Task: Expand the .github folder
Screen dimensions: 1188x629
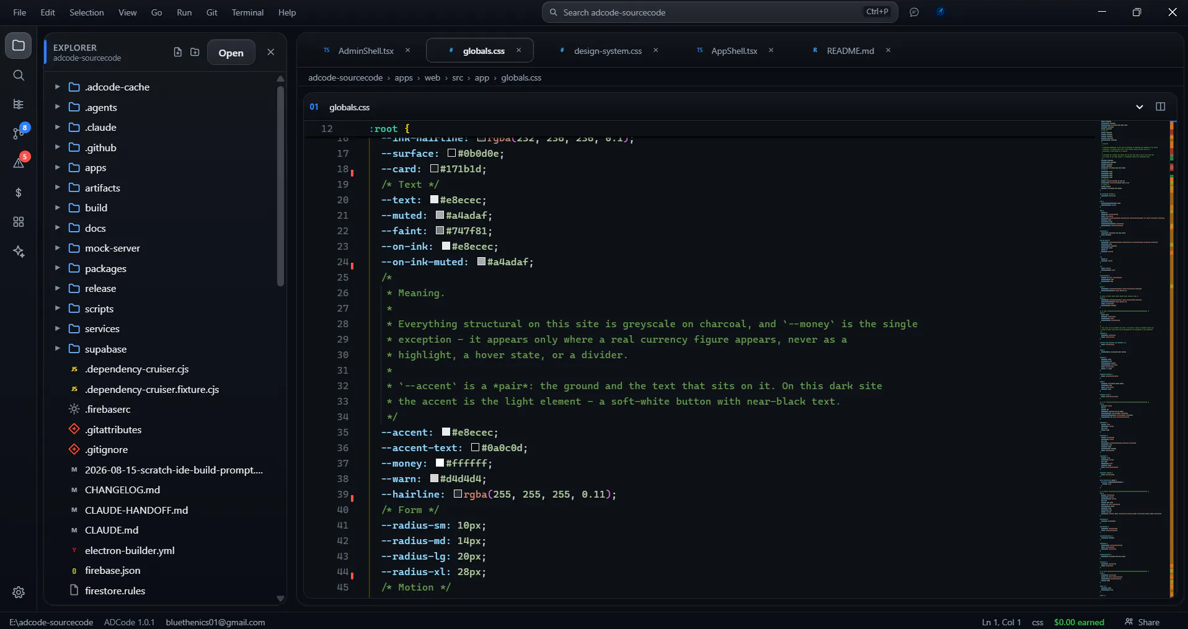Action: [x=57, y=147]
